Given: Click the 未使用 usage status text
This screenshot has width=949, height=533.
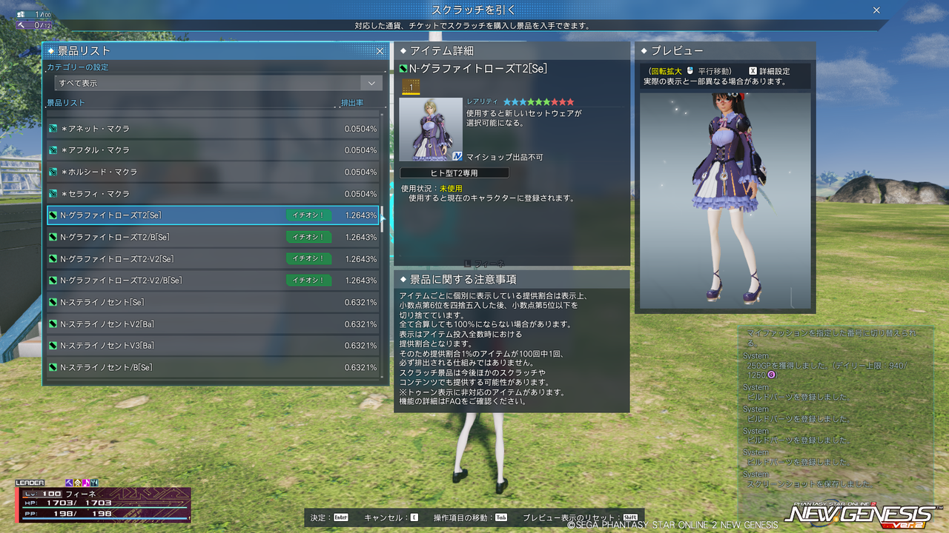Looking at the screenshot, I should 451,189.
